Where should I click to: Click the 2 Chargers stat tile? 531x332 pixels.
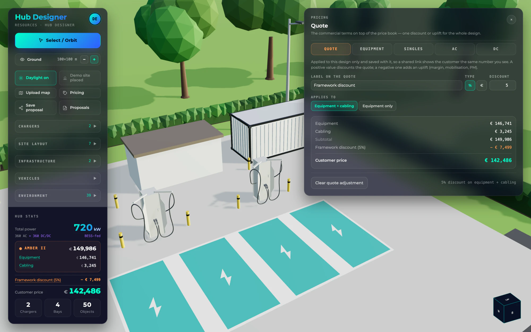tap(28, 308)
